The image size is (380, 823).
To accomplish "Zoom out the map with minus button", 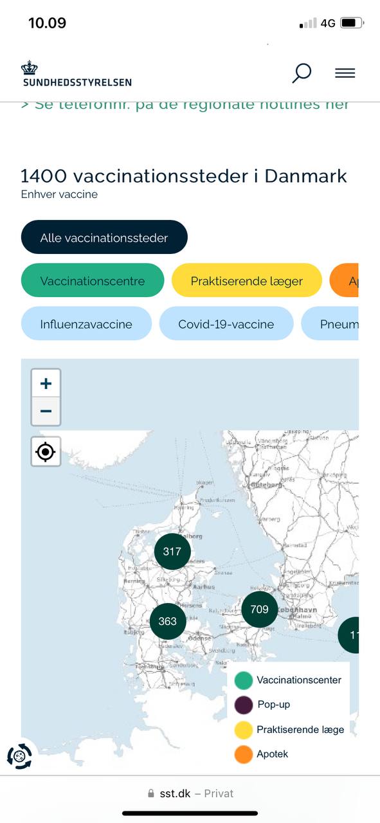I will coord(46,411).
